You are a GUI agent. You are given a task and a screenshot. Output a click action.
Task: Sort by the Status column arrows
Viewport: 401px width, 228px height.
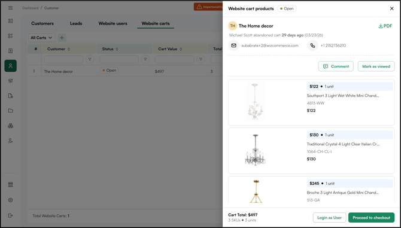click(117, 49)
